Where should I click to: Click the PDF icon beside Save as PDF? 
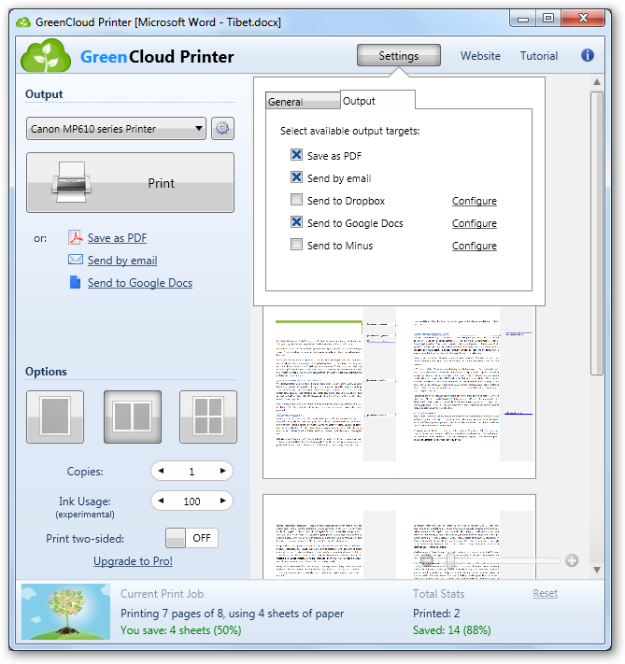(x=76, y=237)
